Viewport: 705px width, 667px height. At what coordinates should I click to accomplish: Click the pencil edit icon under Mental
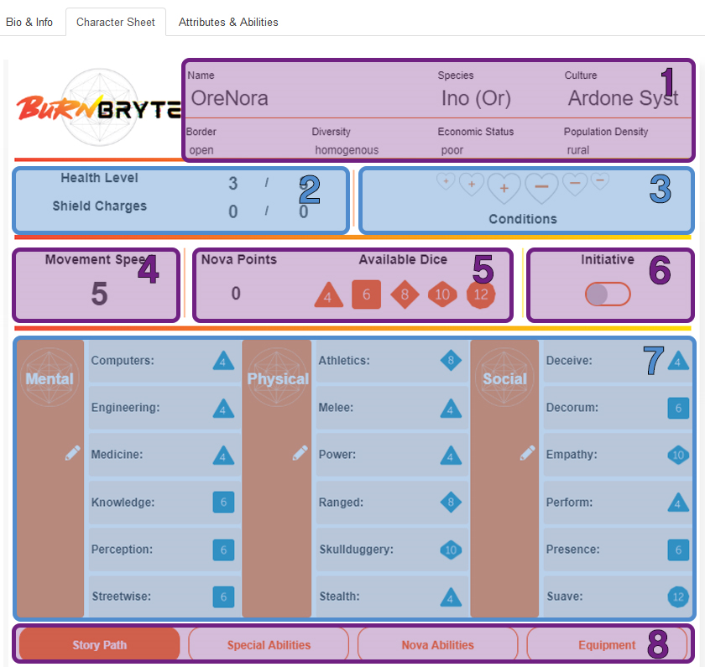pos(73,453)
